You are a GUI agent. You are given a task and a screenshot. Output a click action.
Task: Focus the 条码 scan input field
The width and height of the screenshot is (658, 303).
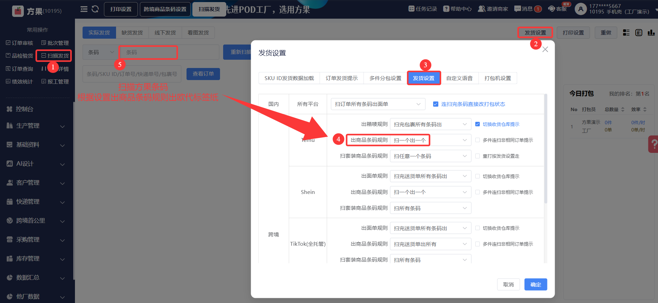point(169,52)
